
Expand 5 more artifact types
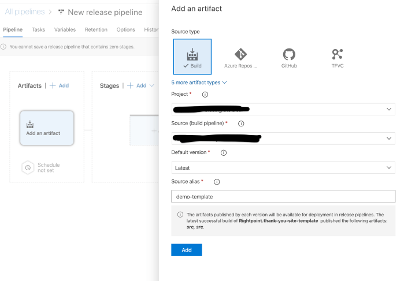pyautogui.click(x=199, y=83)
